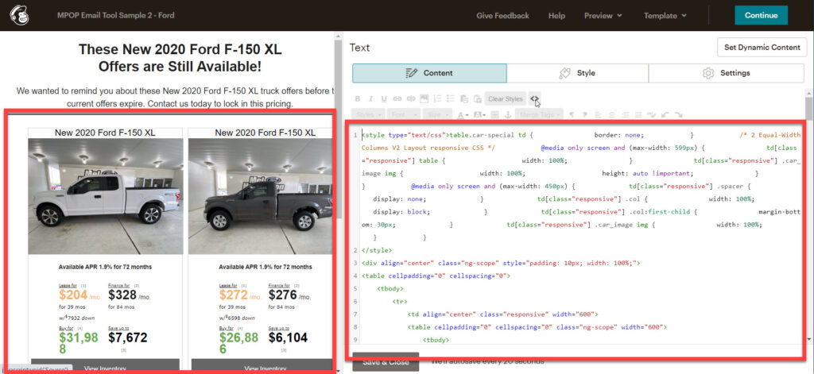
Task: Click the undo arrow in the toolbar
Action: click(x=665, y=114)
